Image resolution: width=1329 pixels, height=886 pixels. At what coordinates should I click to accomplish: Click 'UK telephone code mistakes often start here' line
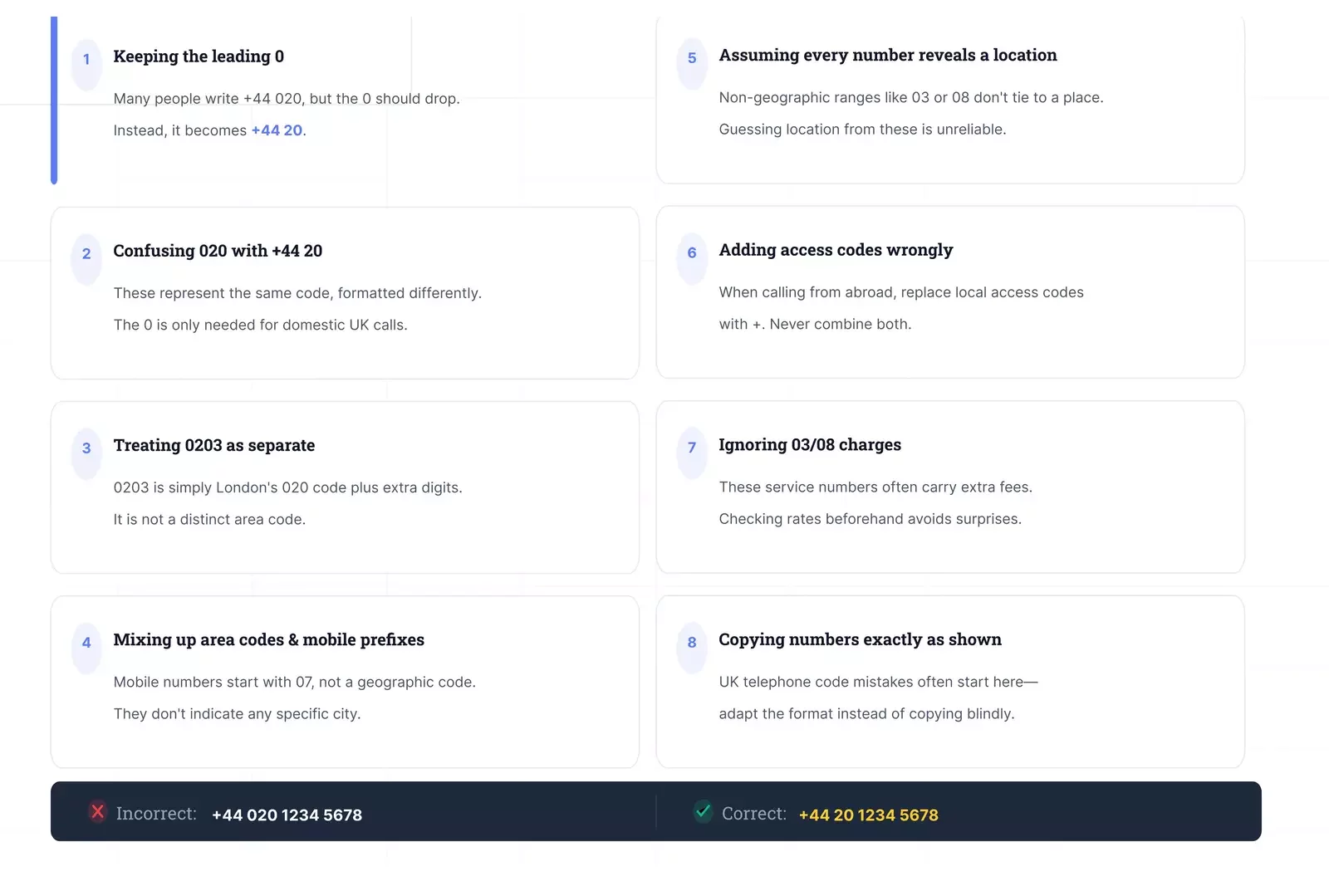[878, 682]
